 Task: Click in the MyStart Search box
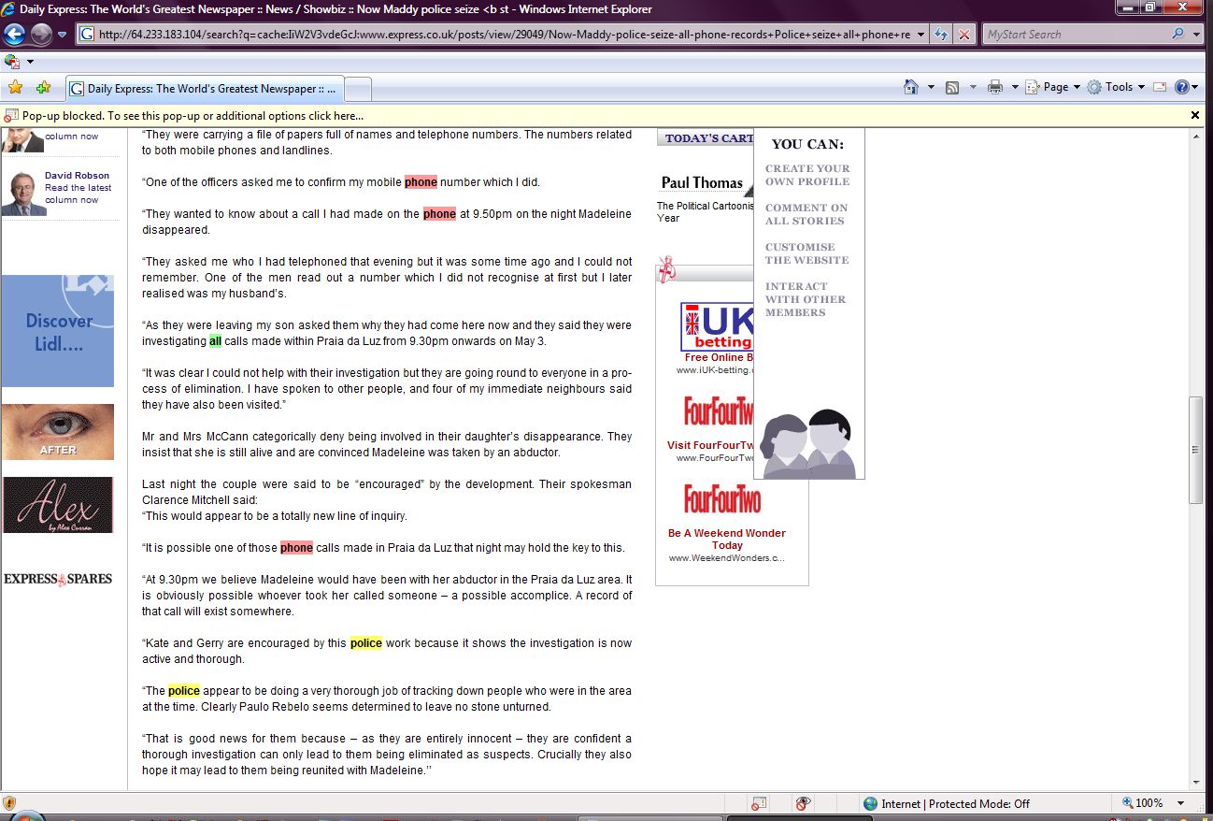pos(1075,35)
